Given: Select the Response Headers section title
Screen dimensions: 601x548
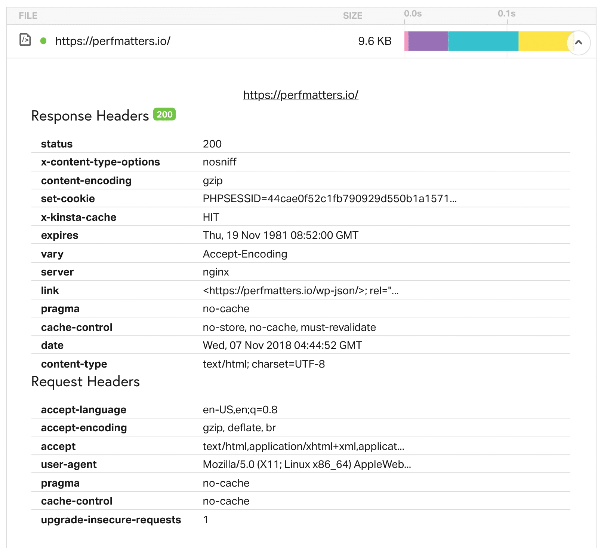Looking at the screenshot, I should [x=90, y=116].
